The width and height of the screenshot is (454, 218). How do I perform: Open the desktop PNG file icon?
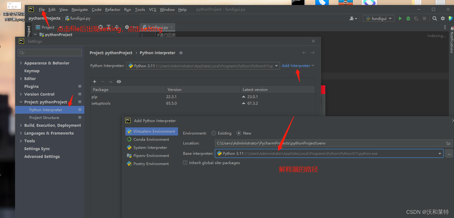click(14, 12)
